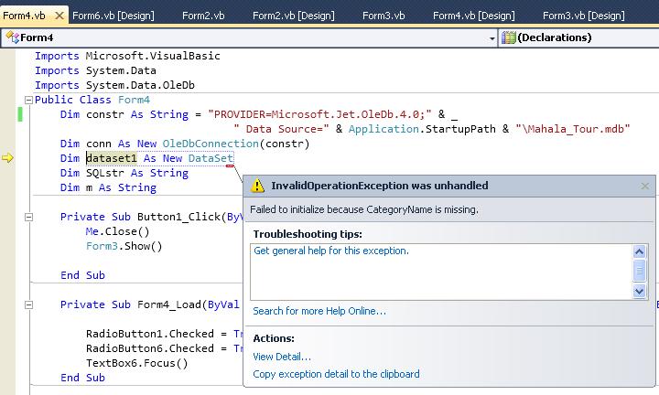The height and width of the screenshot is (395, 659).
Task: Open the Form3.vb code tab
Action: [x=384, y=16]
